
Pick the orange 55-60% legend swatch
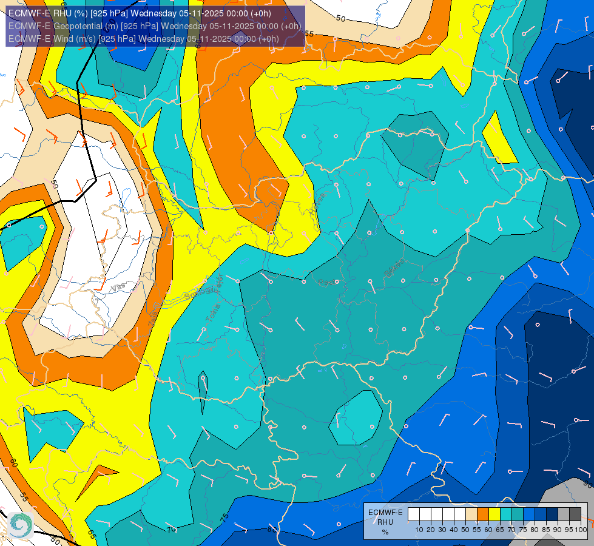click(x=482, y=514)
